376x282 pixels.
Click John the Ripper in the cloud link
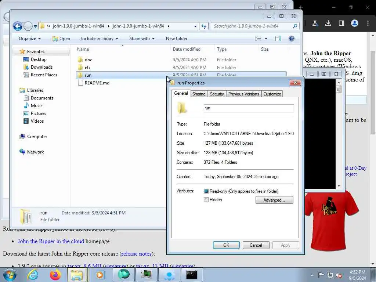coord(51,241)
